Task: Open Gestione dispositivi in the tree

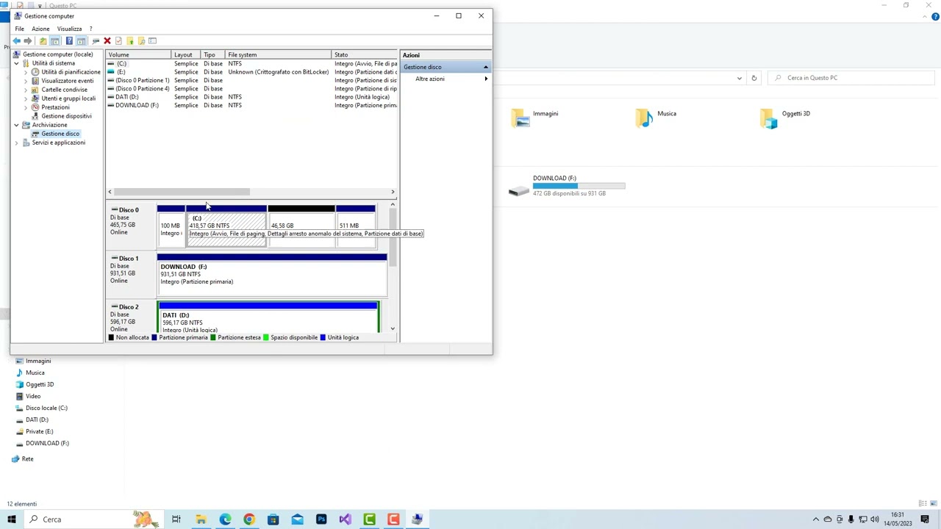Action: 66,116
